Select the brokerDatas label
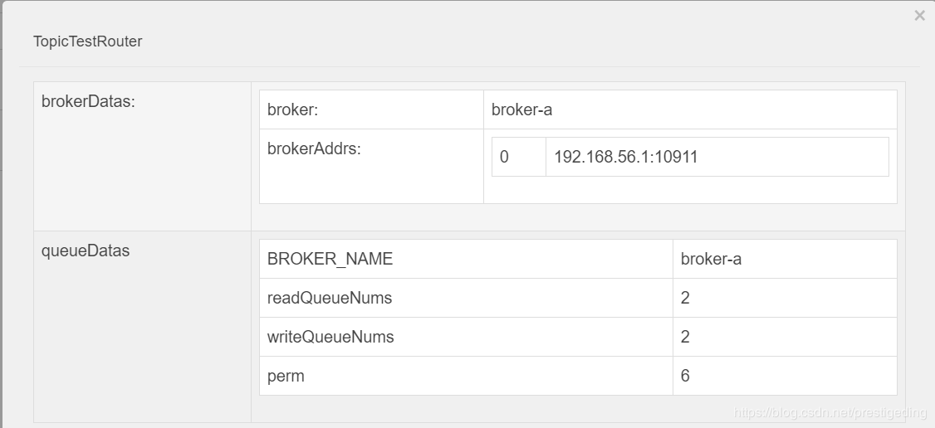 coord(87,103)
